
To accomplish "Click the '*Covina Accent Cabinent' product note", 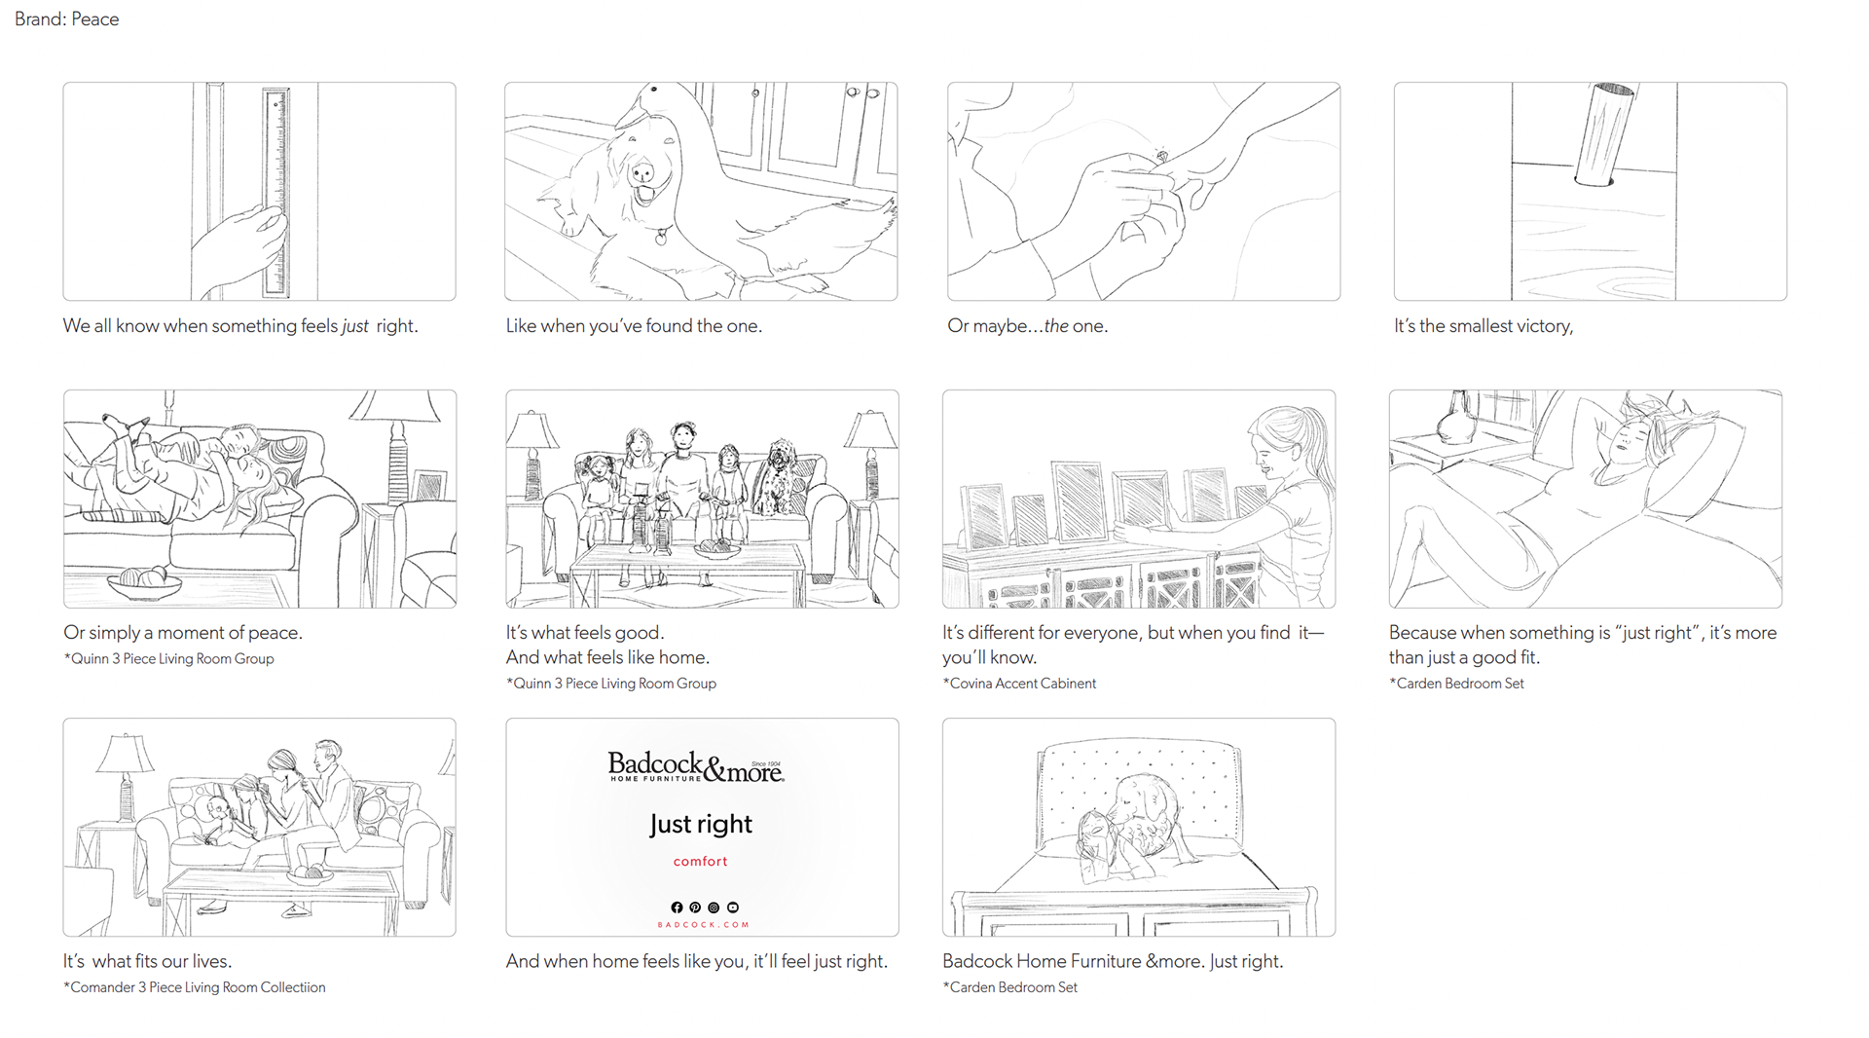I will [x=1019, y=684].
